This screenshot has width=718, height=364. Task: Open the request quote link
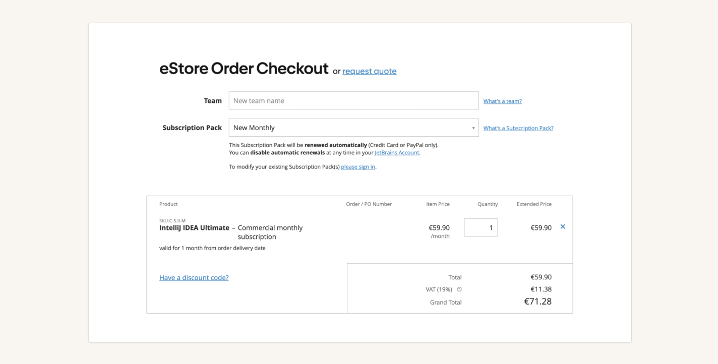click(x=369, y=71)
